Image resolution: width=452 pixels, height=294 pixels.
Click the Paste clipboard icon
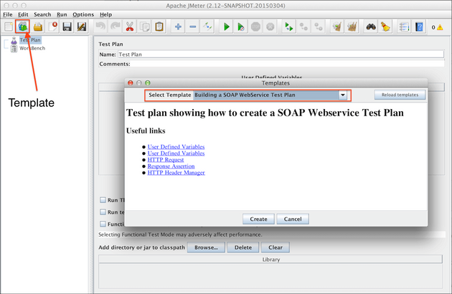pyautogui.click(x=159, y=27)
